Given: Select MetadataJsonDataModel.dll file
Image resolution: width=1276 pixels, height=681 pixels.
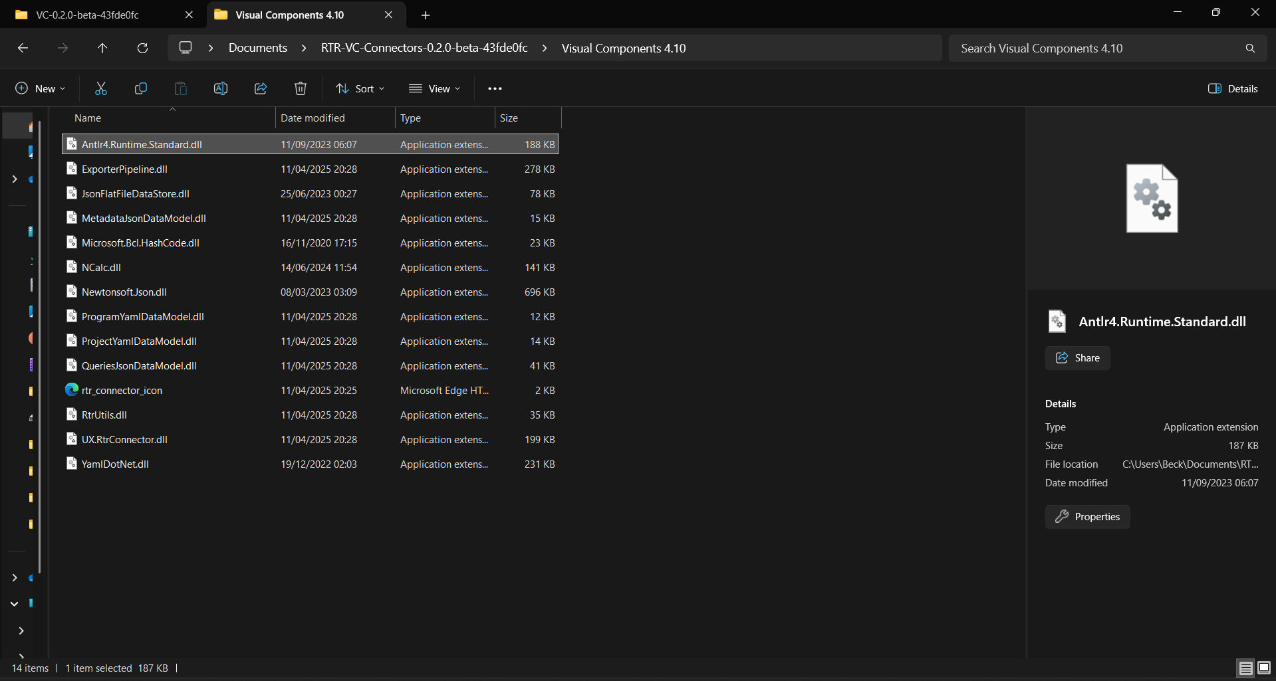Looking at the screenshot, I should [310, 218].
